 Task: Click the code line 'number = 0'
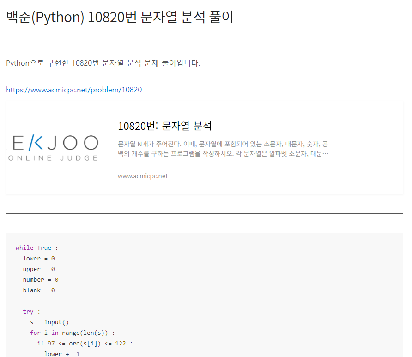click(x=41, y=280)
